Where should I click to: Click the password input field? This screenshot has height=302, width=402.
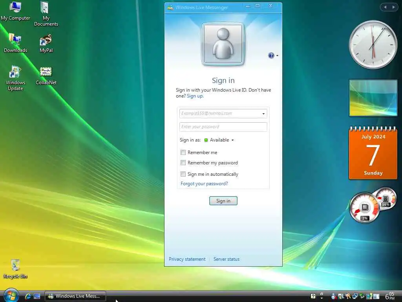tap(223, 127)
